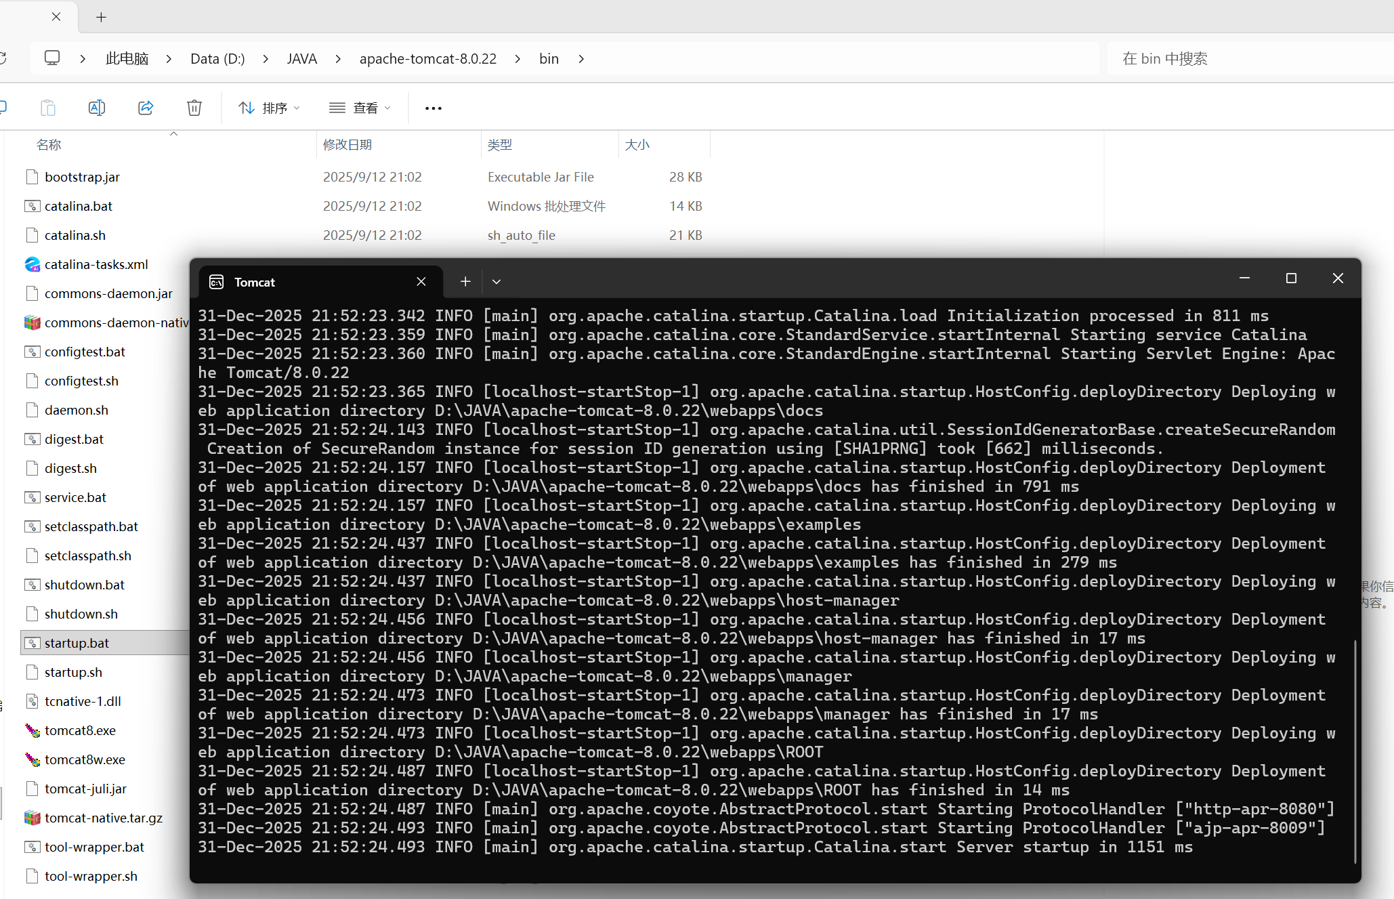Go to Data (D:) in breadcrumb
1394x899 pixels.
coord(217,59)
